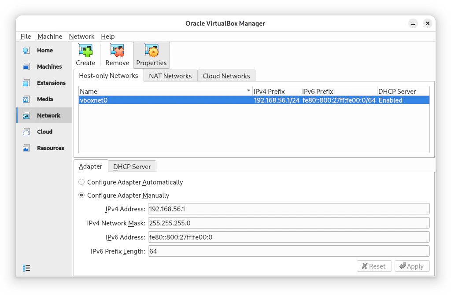The height and width of the screenshot is (295, 451).
Task: Click the Create host-only network icon
Action: click(x=85, y=52)
